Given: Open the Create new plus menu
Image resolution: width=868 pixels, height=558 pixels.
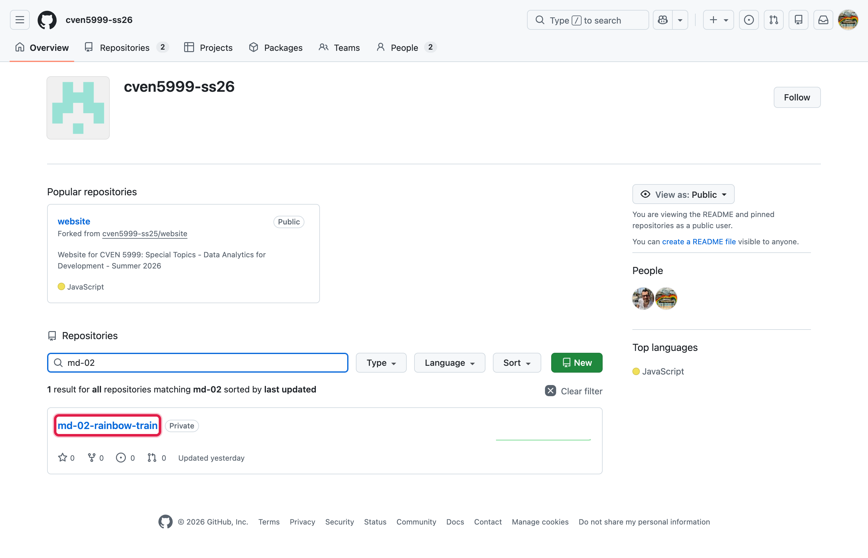Looking at the screenshot, I should pos(718,20).
